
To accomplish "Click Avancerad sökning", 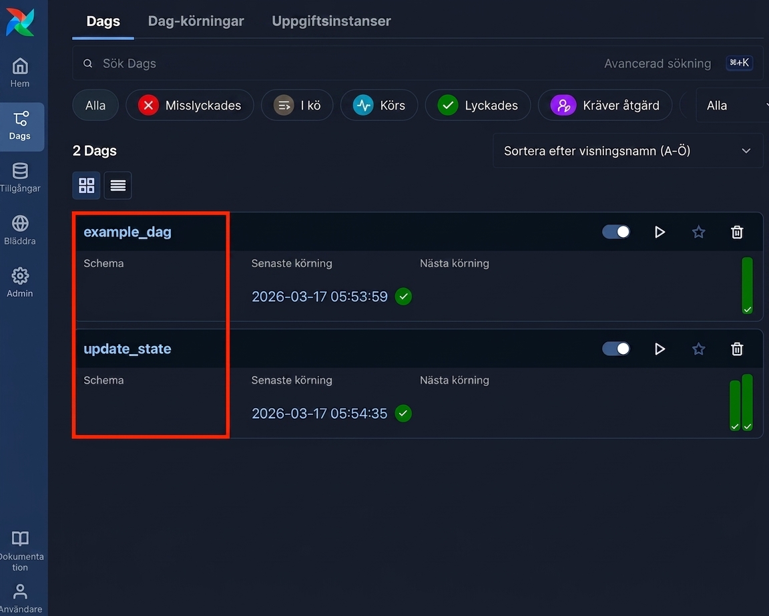I will (x=657, y=63).
